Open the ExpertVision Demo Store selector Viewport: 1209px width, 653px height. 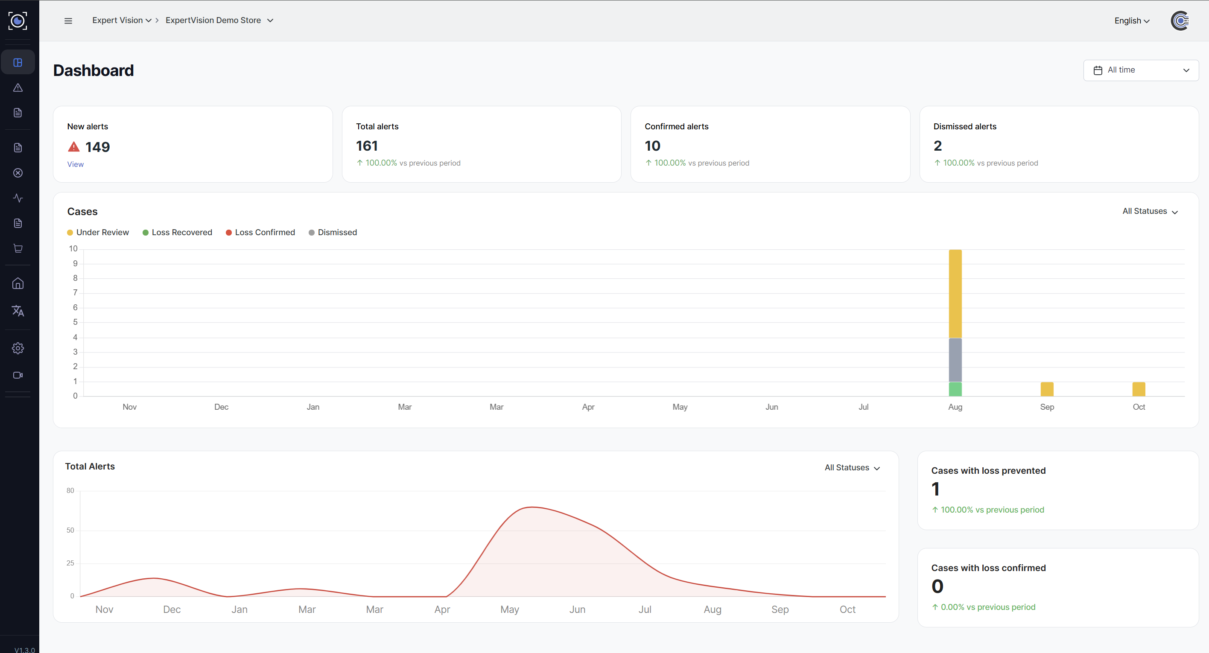click(x=219, y=20)
